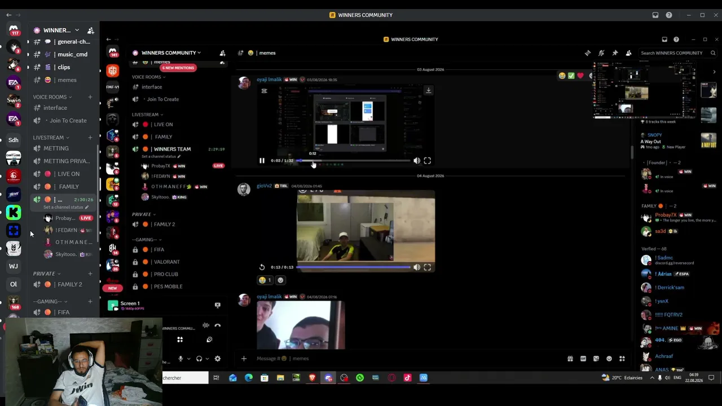Add a reaction to gioVv2's video message
Image resolution: width=722 pixels, height=406 pixels.
pyautogui.click(x=280, y=280)
